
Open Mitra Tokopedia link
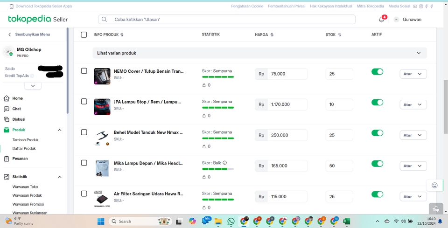click(x=370, y=6)
